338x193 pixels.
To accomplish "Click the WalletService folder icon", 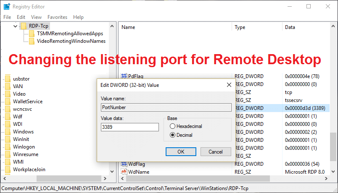I will pyautogui.click(x=8, y=102).
